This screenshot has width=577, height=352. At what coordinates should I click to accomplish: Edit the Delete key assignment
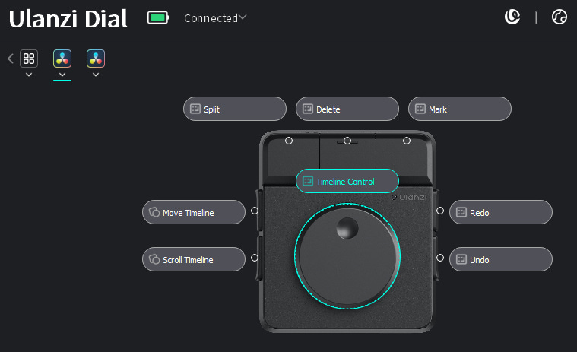click(347, 109)
